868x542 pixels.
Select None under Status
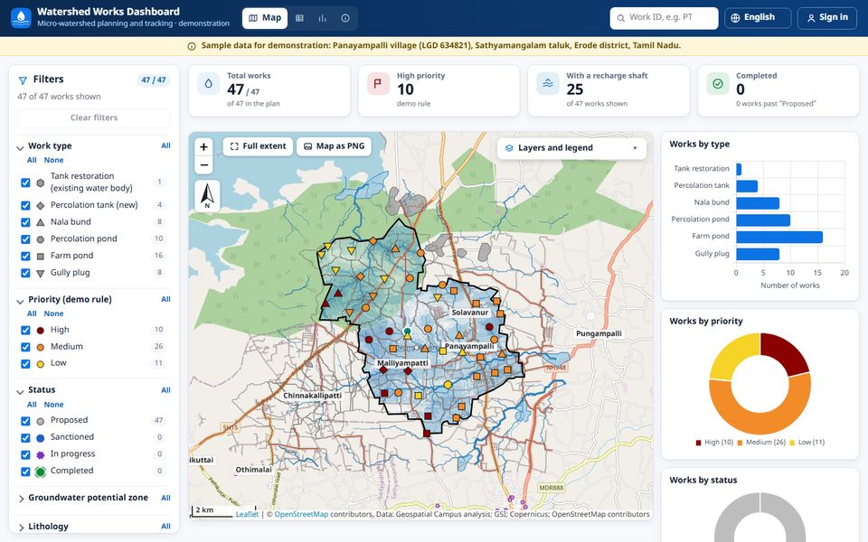point(53,405)
